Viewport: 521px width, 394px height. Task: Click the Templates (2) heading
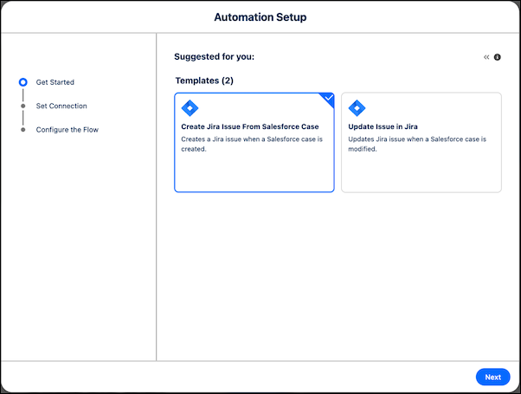(x=204, y=81)
